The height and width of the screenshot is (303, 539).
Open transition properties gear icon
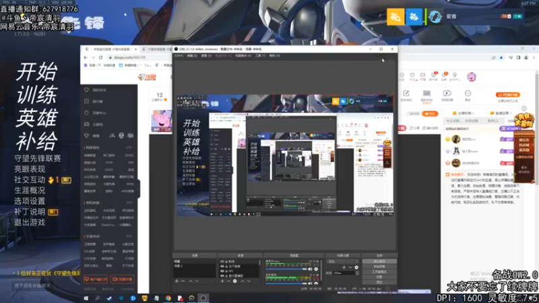356,267
